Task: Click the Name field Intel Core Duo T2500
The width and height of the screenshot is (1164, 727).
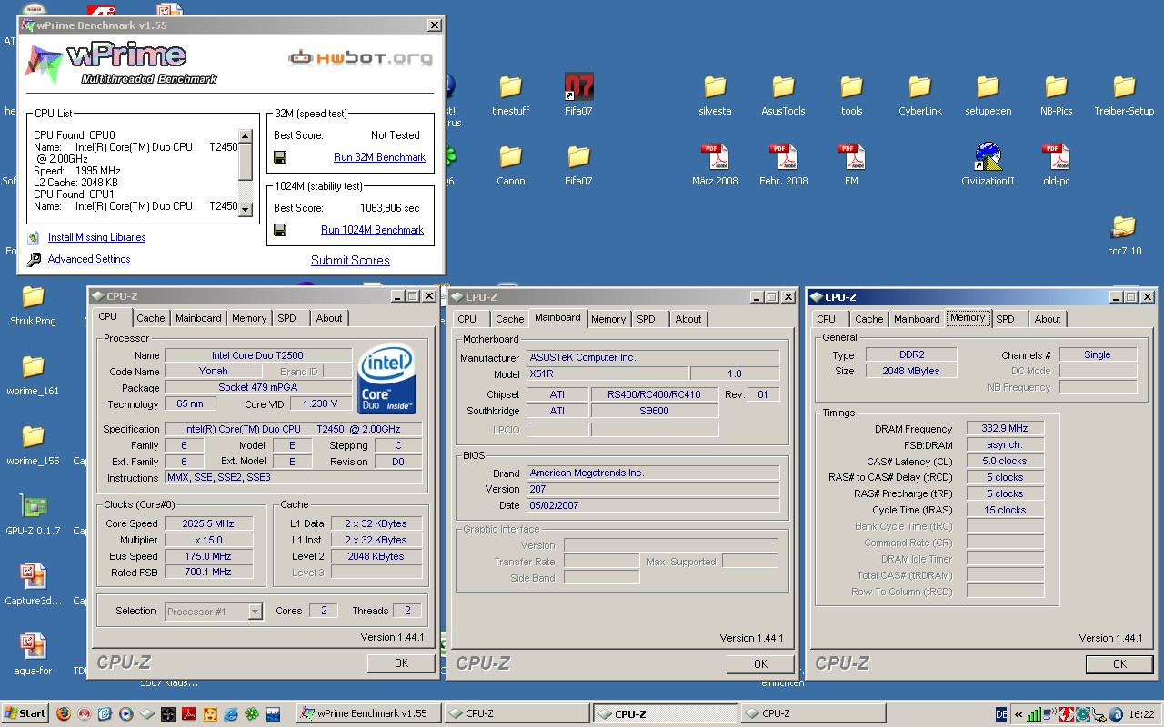Action: [258, 355]
